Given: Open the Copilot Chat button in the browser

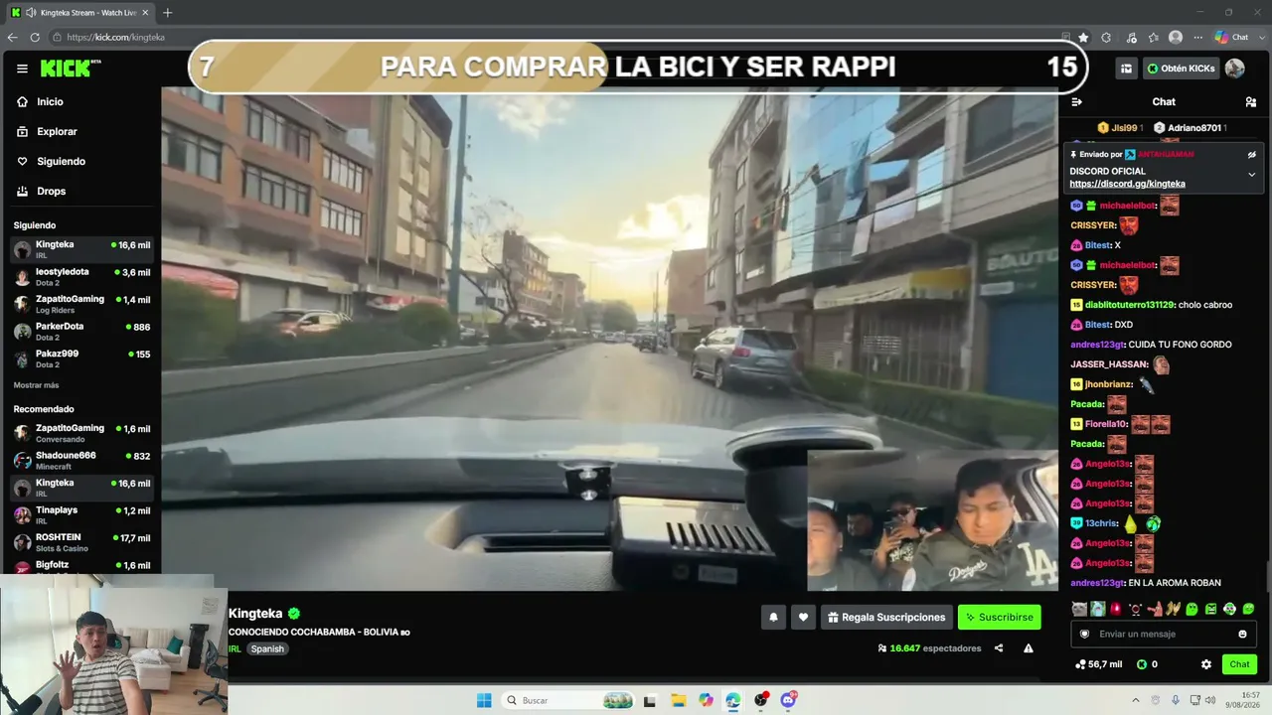Looking at the screenshot, I should click(1232, 37).
